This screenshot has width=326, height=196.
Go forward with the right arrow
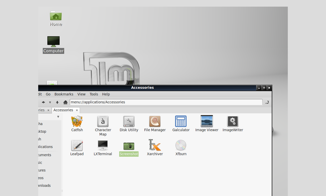44,102
